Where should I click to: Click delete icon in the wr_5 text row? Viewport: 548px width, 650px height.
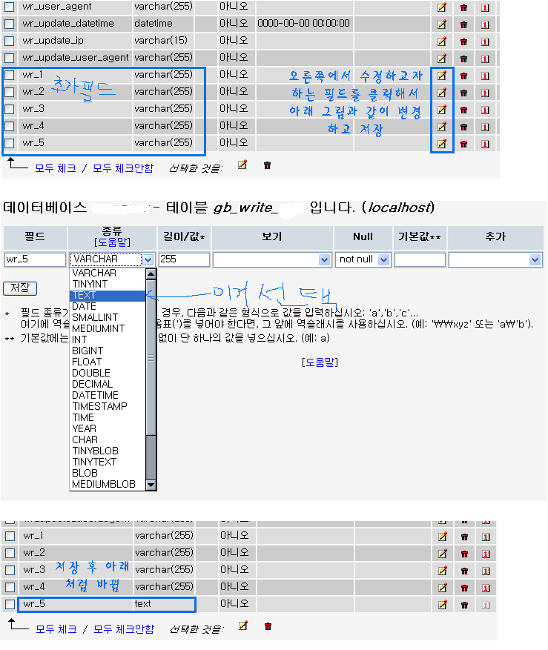click(x=465, y=605)
